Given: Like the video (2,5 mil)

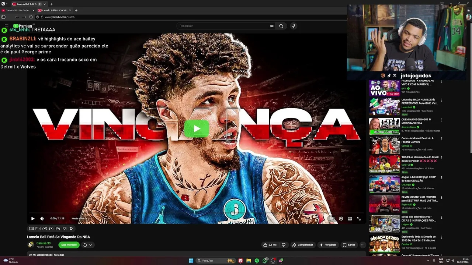Looking at the screenshot, I should coord(270,245).
